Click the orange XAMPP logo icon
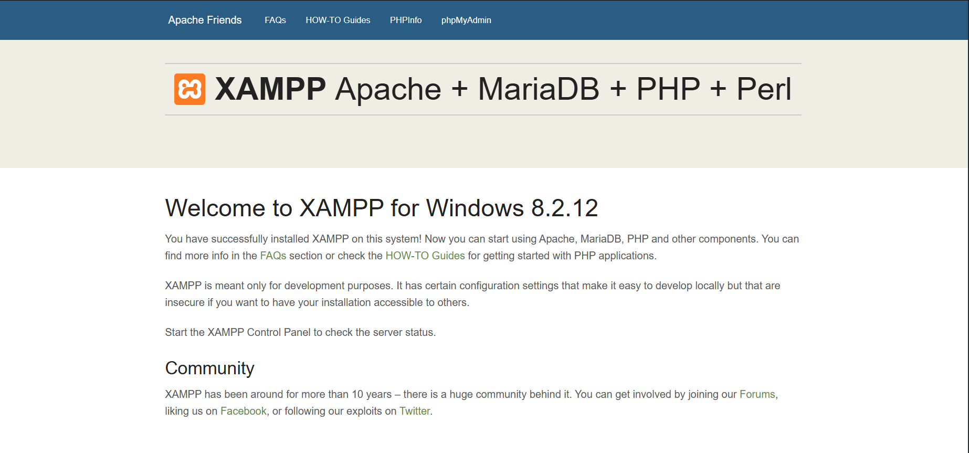 189,89
